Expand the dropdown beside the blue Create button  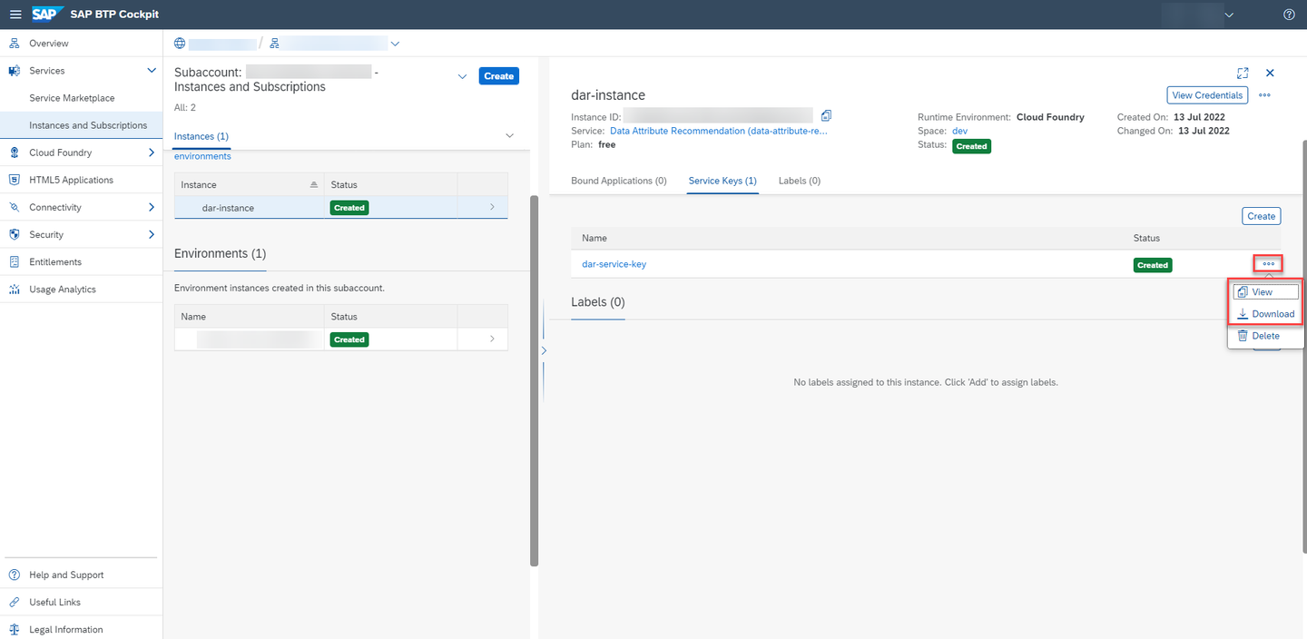463,76
